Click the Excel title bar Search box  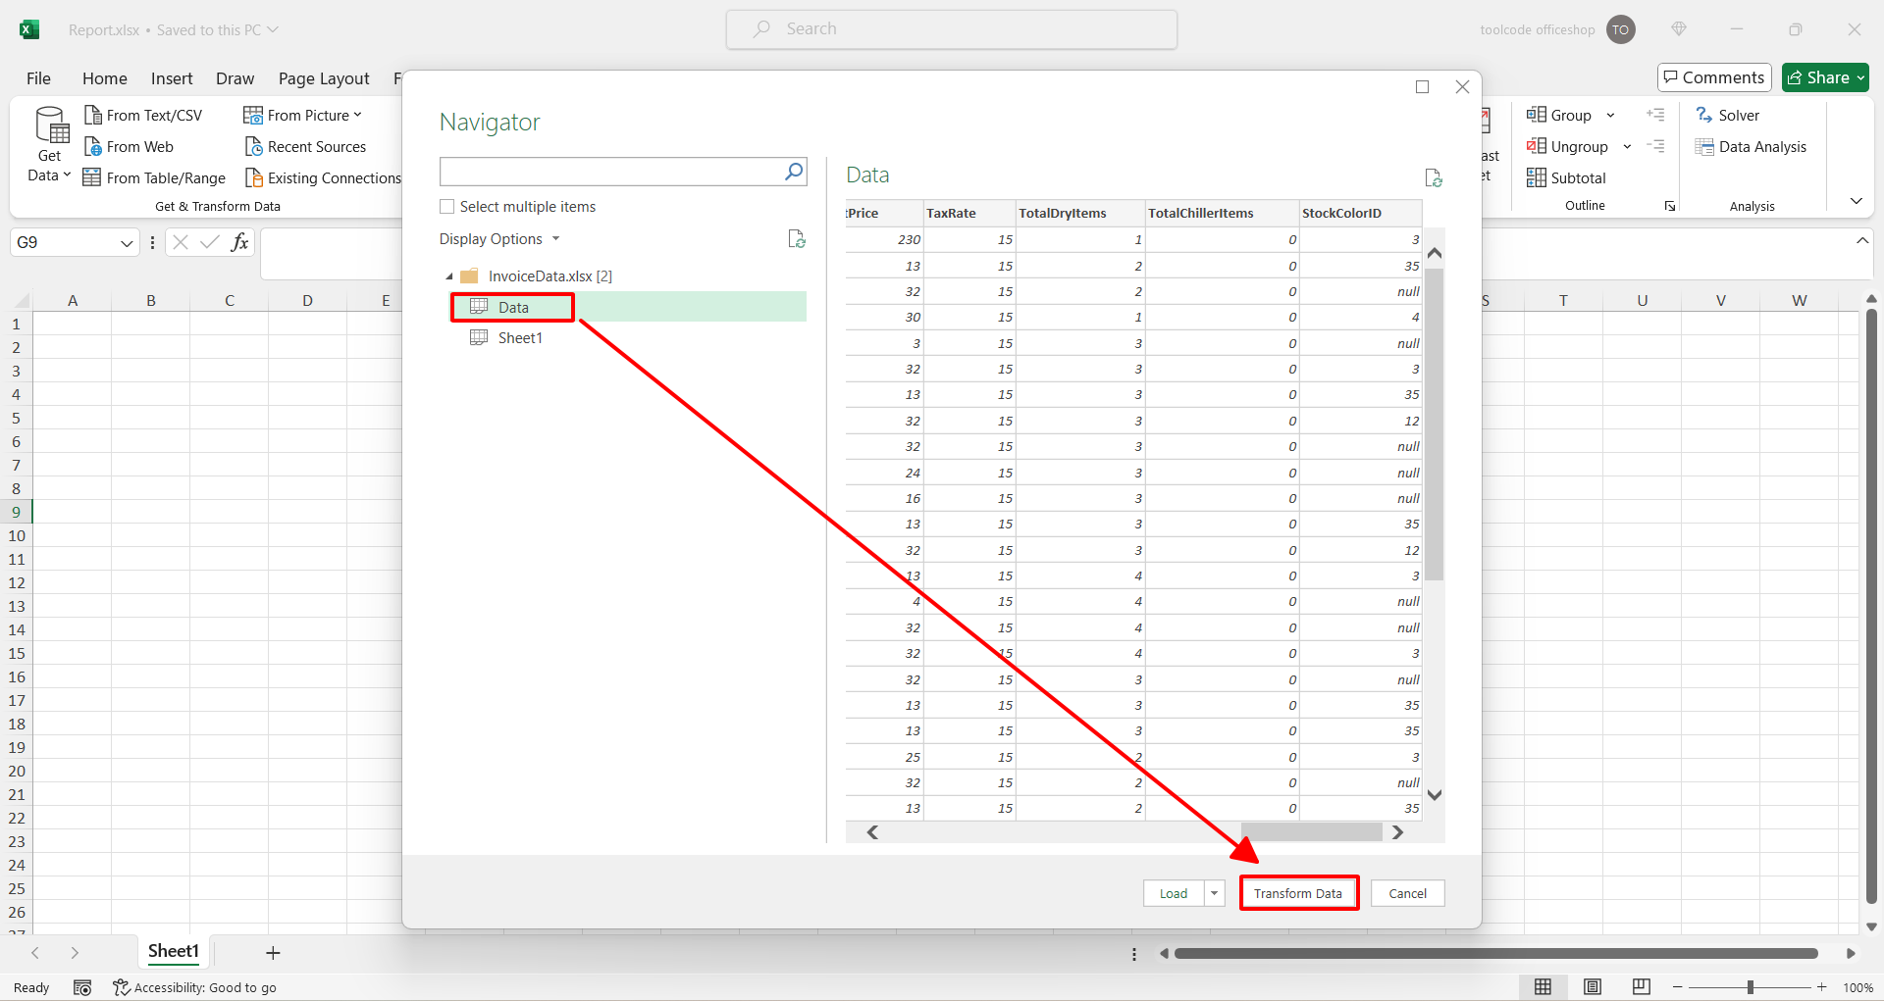click(x=952, y=29)
